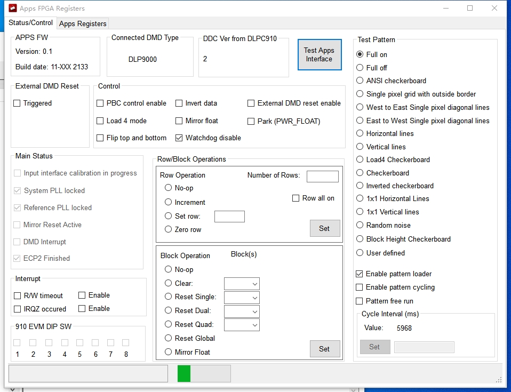Select the Status/Control tab

point(30,22)
